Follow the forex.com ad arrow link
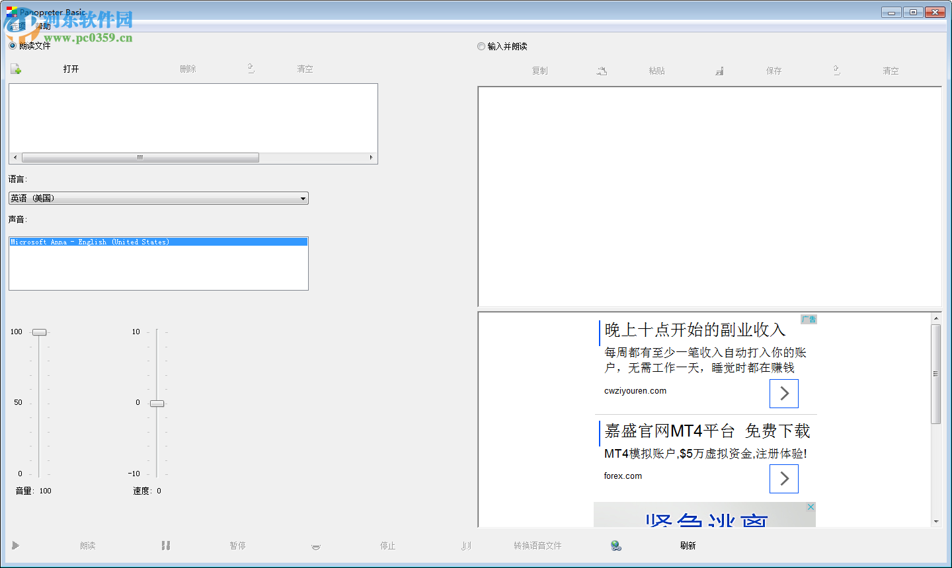Screen dimensions: 952x568 coord(783,479)
